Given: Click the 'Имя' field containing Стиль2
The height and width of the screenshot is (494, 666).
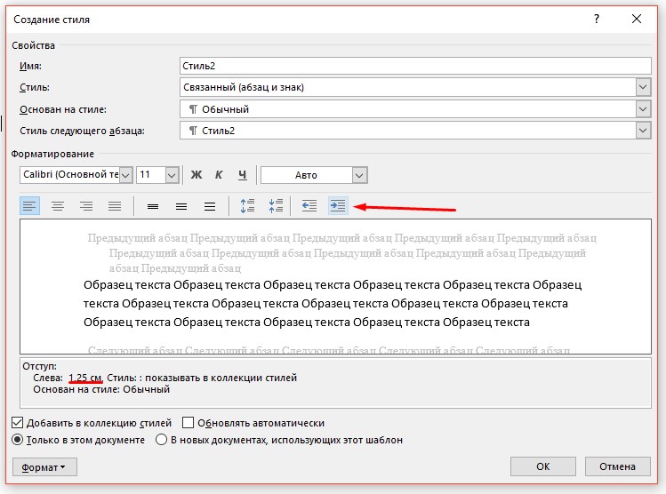Looking at the screenshot, I should [414, 67].
